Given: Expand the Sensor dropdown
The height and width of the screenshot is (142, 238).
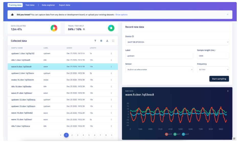Looking at the screenshot, I should (159, 69).
